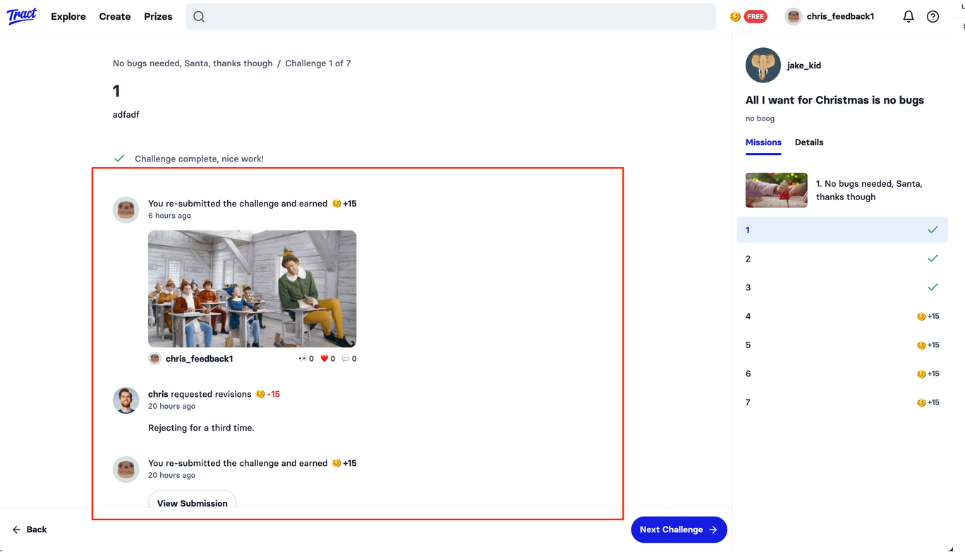Viewport: 965px width, 554px height.
Task: Click the 'Rejecting for a third time.' comment
Action: 201,428
